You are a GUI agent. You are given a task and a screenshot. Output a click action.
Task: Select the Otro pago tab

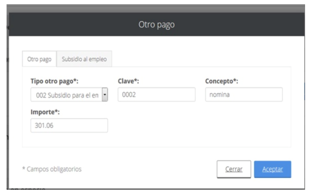[39, 59]
